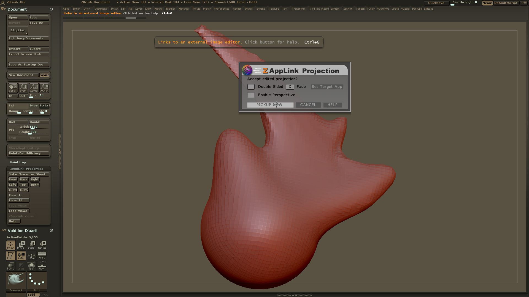This screenshot has width=529, height=297.
Task: Click the left tray divider arrow
Action: point(60,151)
